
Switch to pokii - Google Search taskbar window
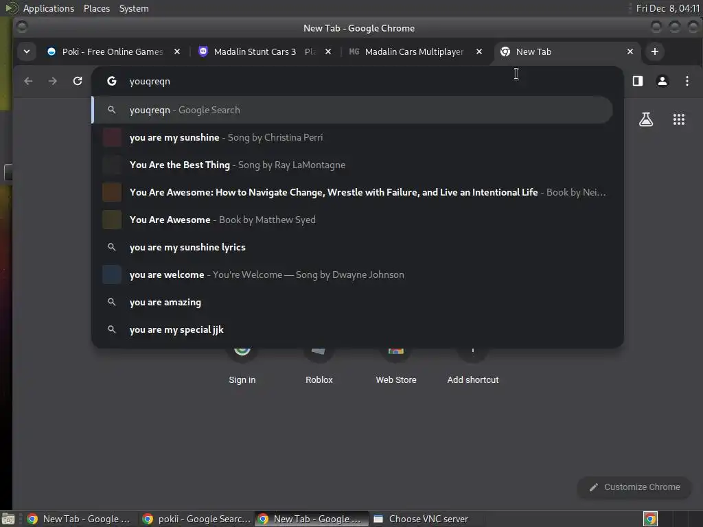pos(196,519)
